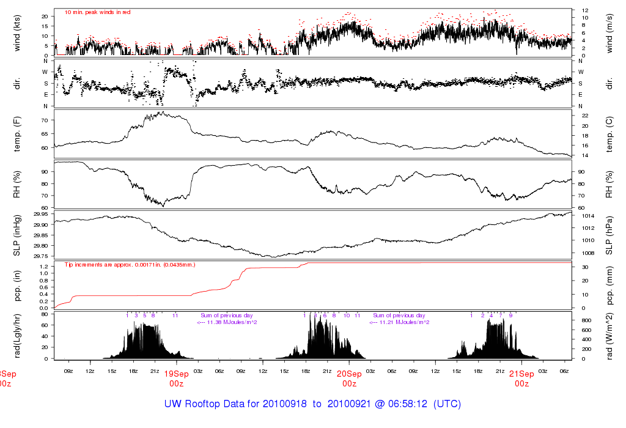626x428 pixels.
Task: Click the '<--- 11.38 MJoules/m^2' radiation sum
Action: click(227, 322)
